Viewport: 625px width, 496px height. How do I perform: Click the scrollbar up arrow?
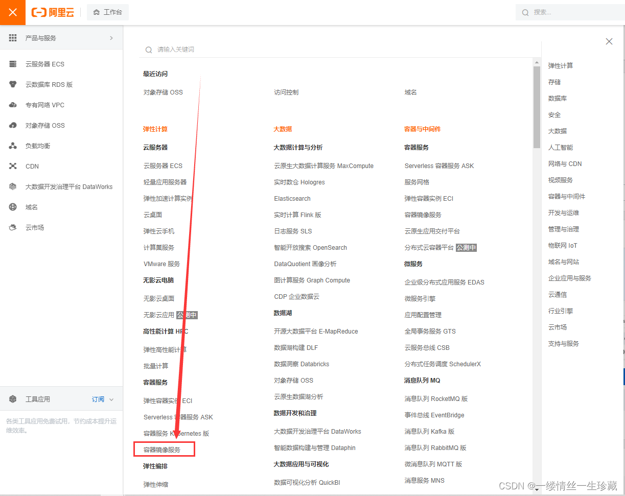click(x=537, y=62)
